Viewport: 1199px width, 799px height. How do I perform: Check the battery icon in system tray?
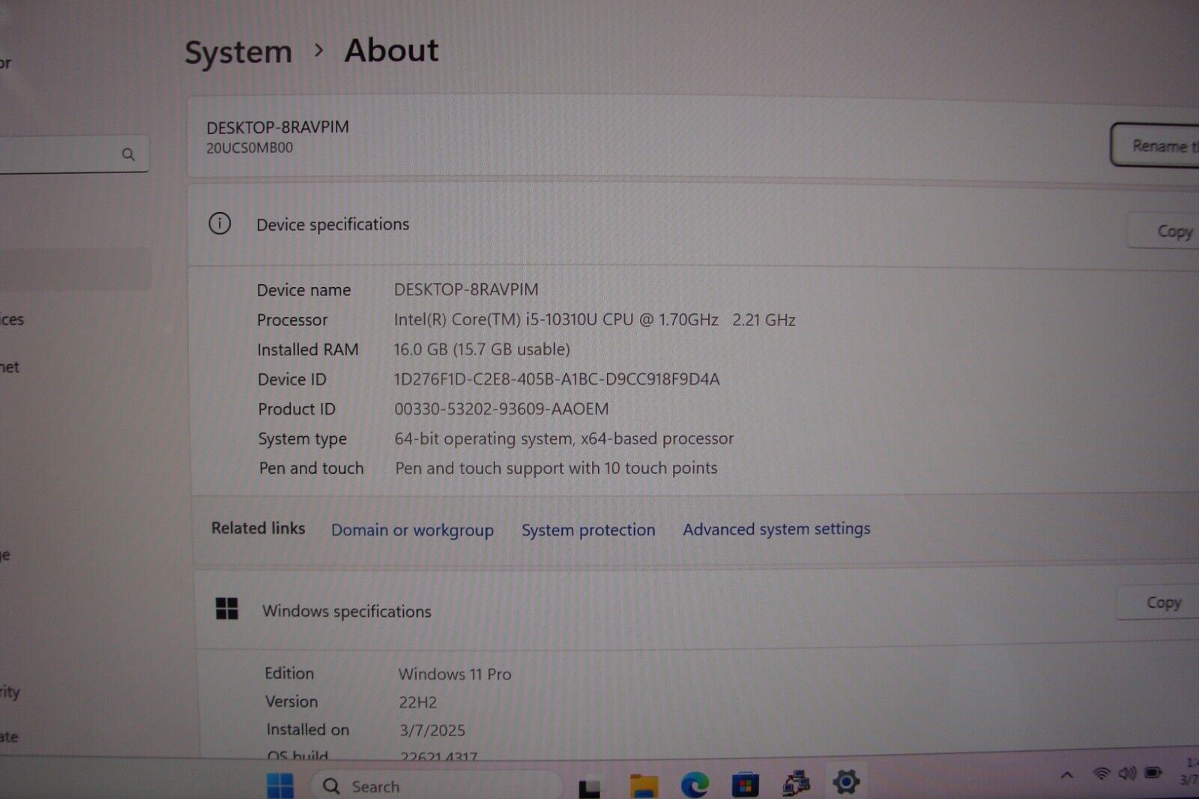[1153, 774]
